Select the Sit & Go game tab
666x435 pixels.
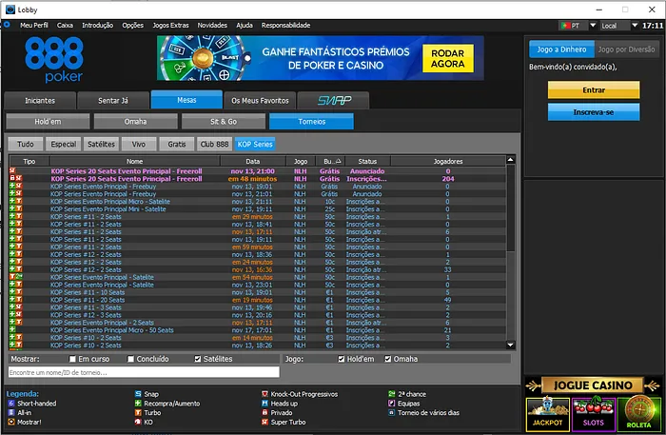[224, 122]
